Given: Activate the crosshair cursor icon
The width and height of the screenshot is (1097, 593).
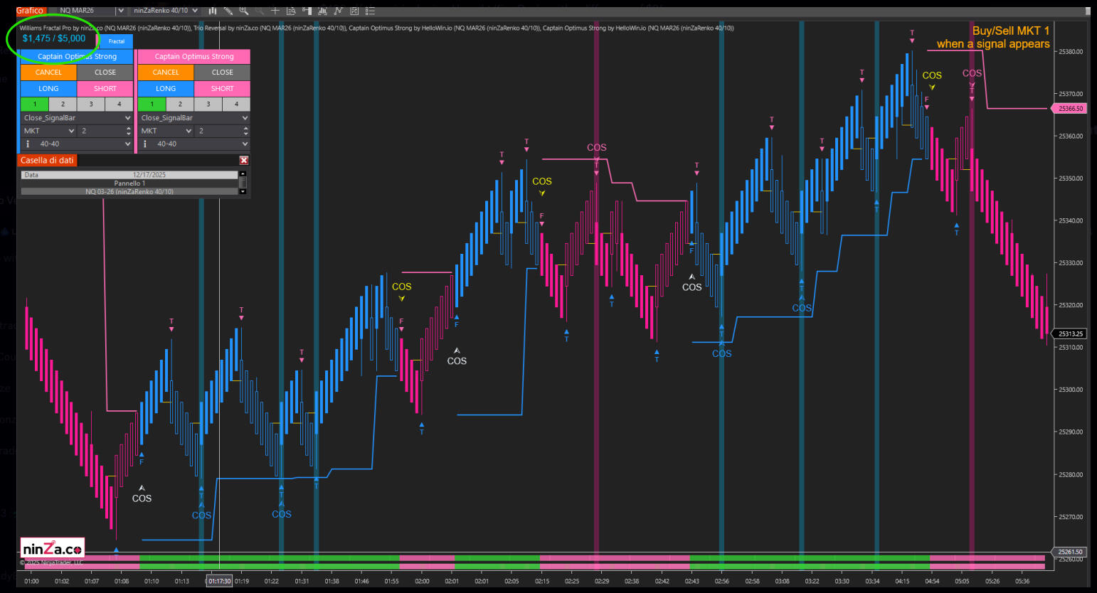Looking at the screenshot, I should 275,11.
